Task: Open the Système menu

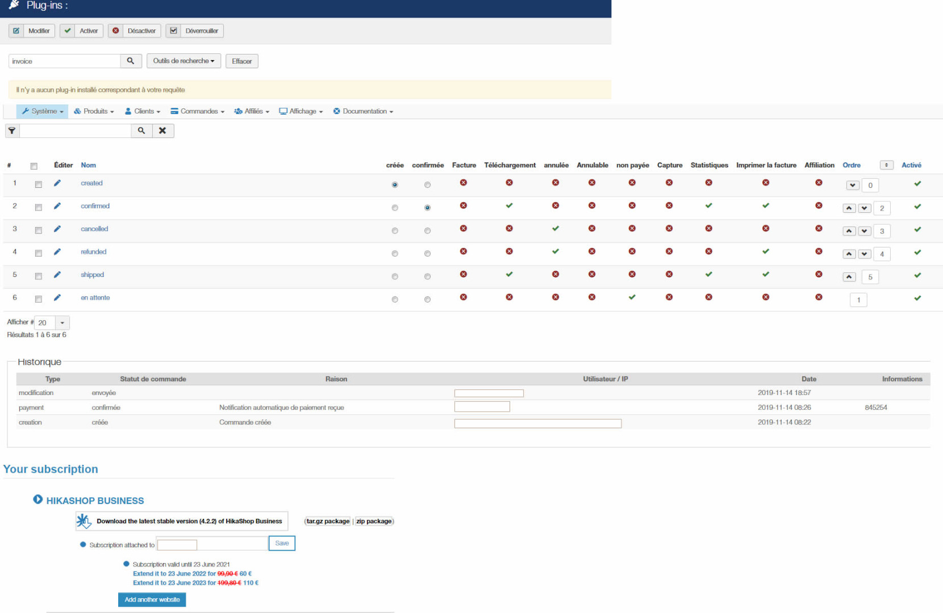Action: click(x=43, y=111)
